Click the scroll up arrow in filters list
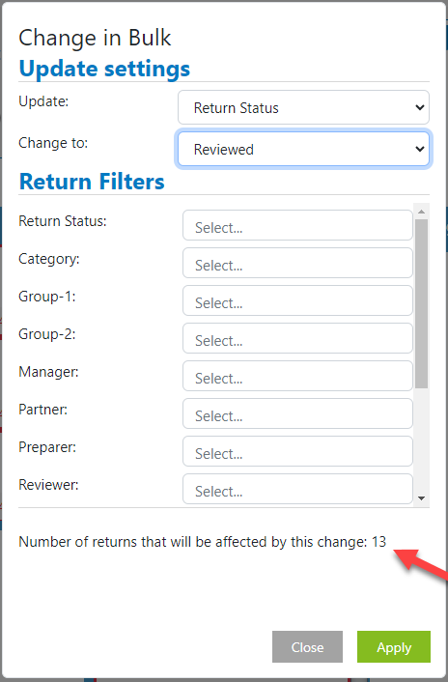The width and height of the screenshot is (448, 682). pyautogui.click(x=422, y=212)
